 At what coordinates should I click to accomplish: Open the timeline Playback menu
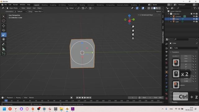tap(10, 98)
